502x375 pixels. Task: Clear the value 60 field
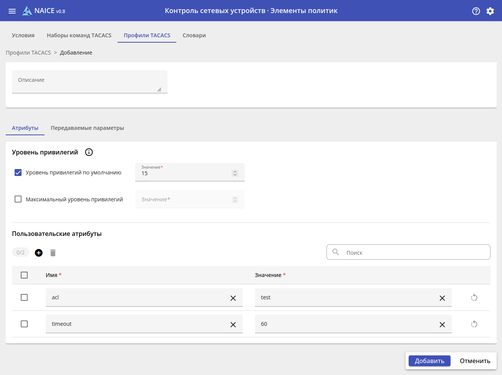[x=442, y=325]
